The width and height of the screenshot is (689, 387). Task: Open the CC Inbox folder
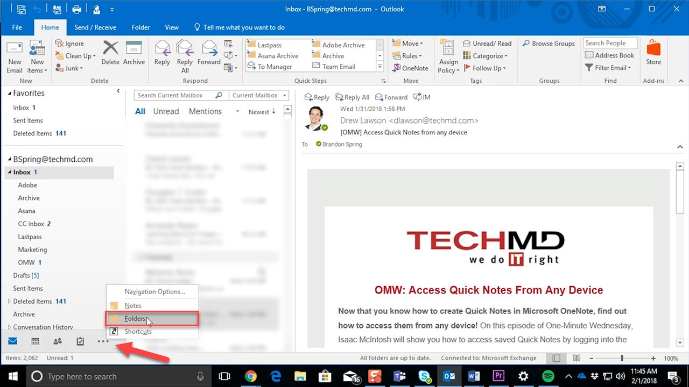click(x=34, y=224)
